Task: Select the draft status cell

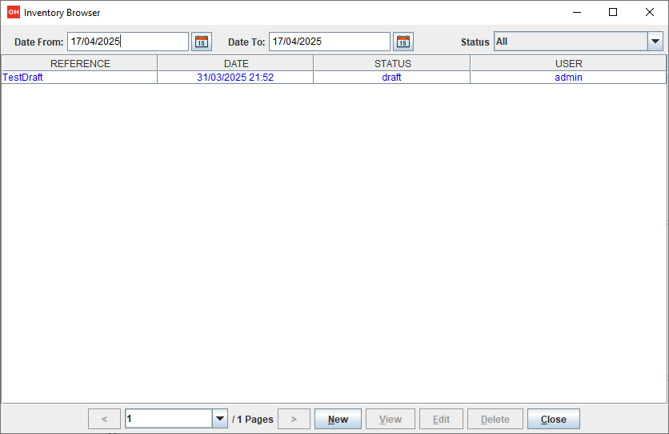Action: click(391, 78)
